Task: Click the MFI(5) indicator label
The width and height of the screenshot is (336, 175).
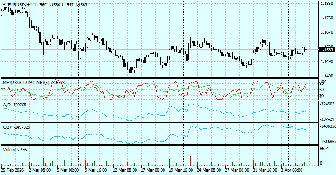Action: [51, 82]
